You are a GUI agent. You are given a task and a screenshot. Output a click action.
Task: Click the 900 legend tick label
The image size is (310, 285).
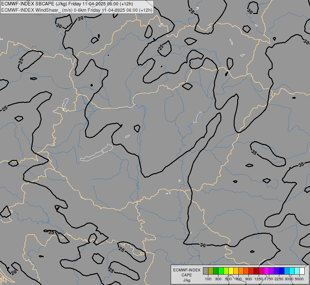(249, 279)
